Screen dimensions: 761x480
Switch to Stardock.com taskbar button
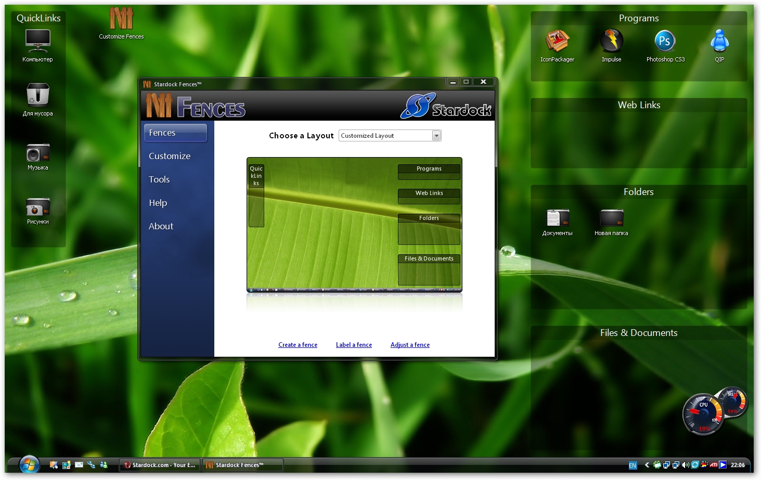click(160, 465)
